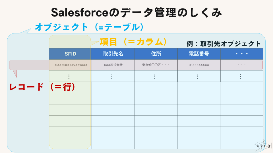Select the 取引先名 column header

(x=113, y=54)
